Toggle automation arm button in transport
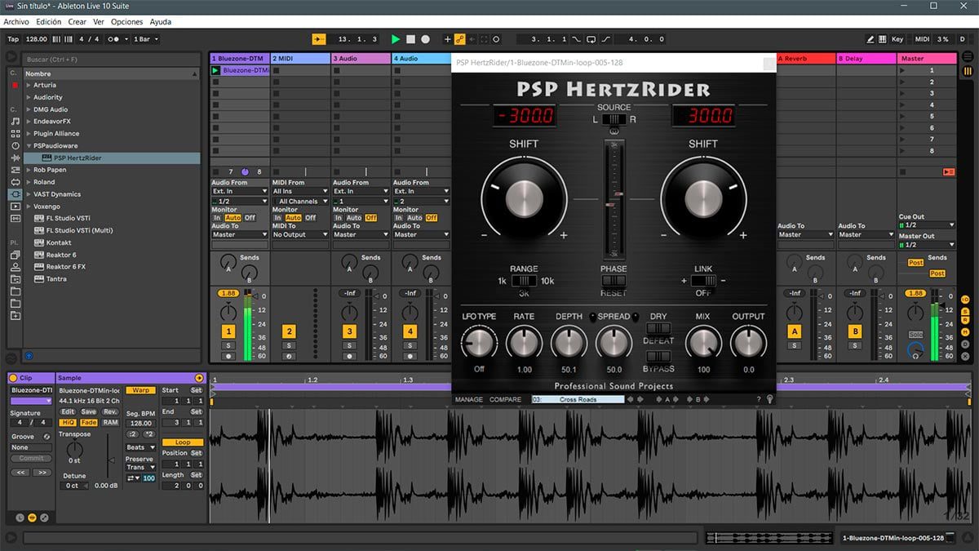Screen dimensions: 979x551 tap(459, 39)
